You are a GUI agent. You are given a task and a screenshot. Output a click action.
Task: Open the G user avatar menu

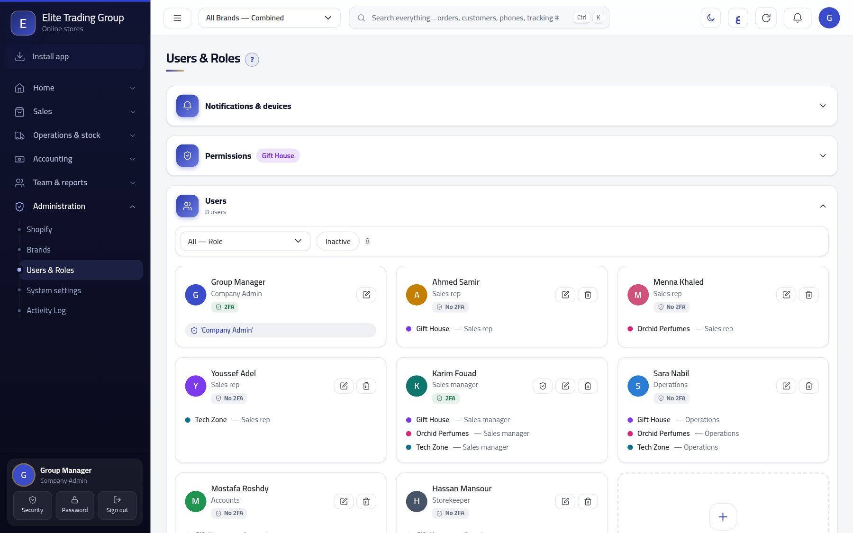click(x=829, y=18)
